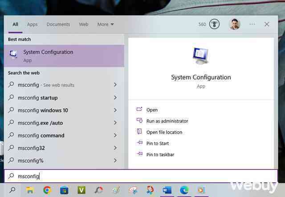
Task: Close the search panel
Action: (x=267, y=24)
